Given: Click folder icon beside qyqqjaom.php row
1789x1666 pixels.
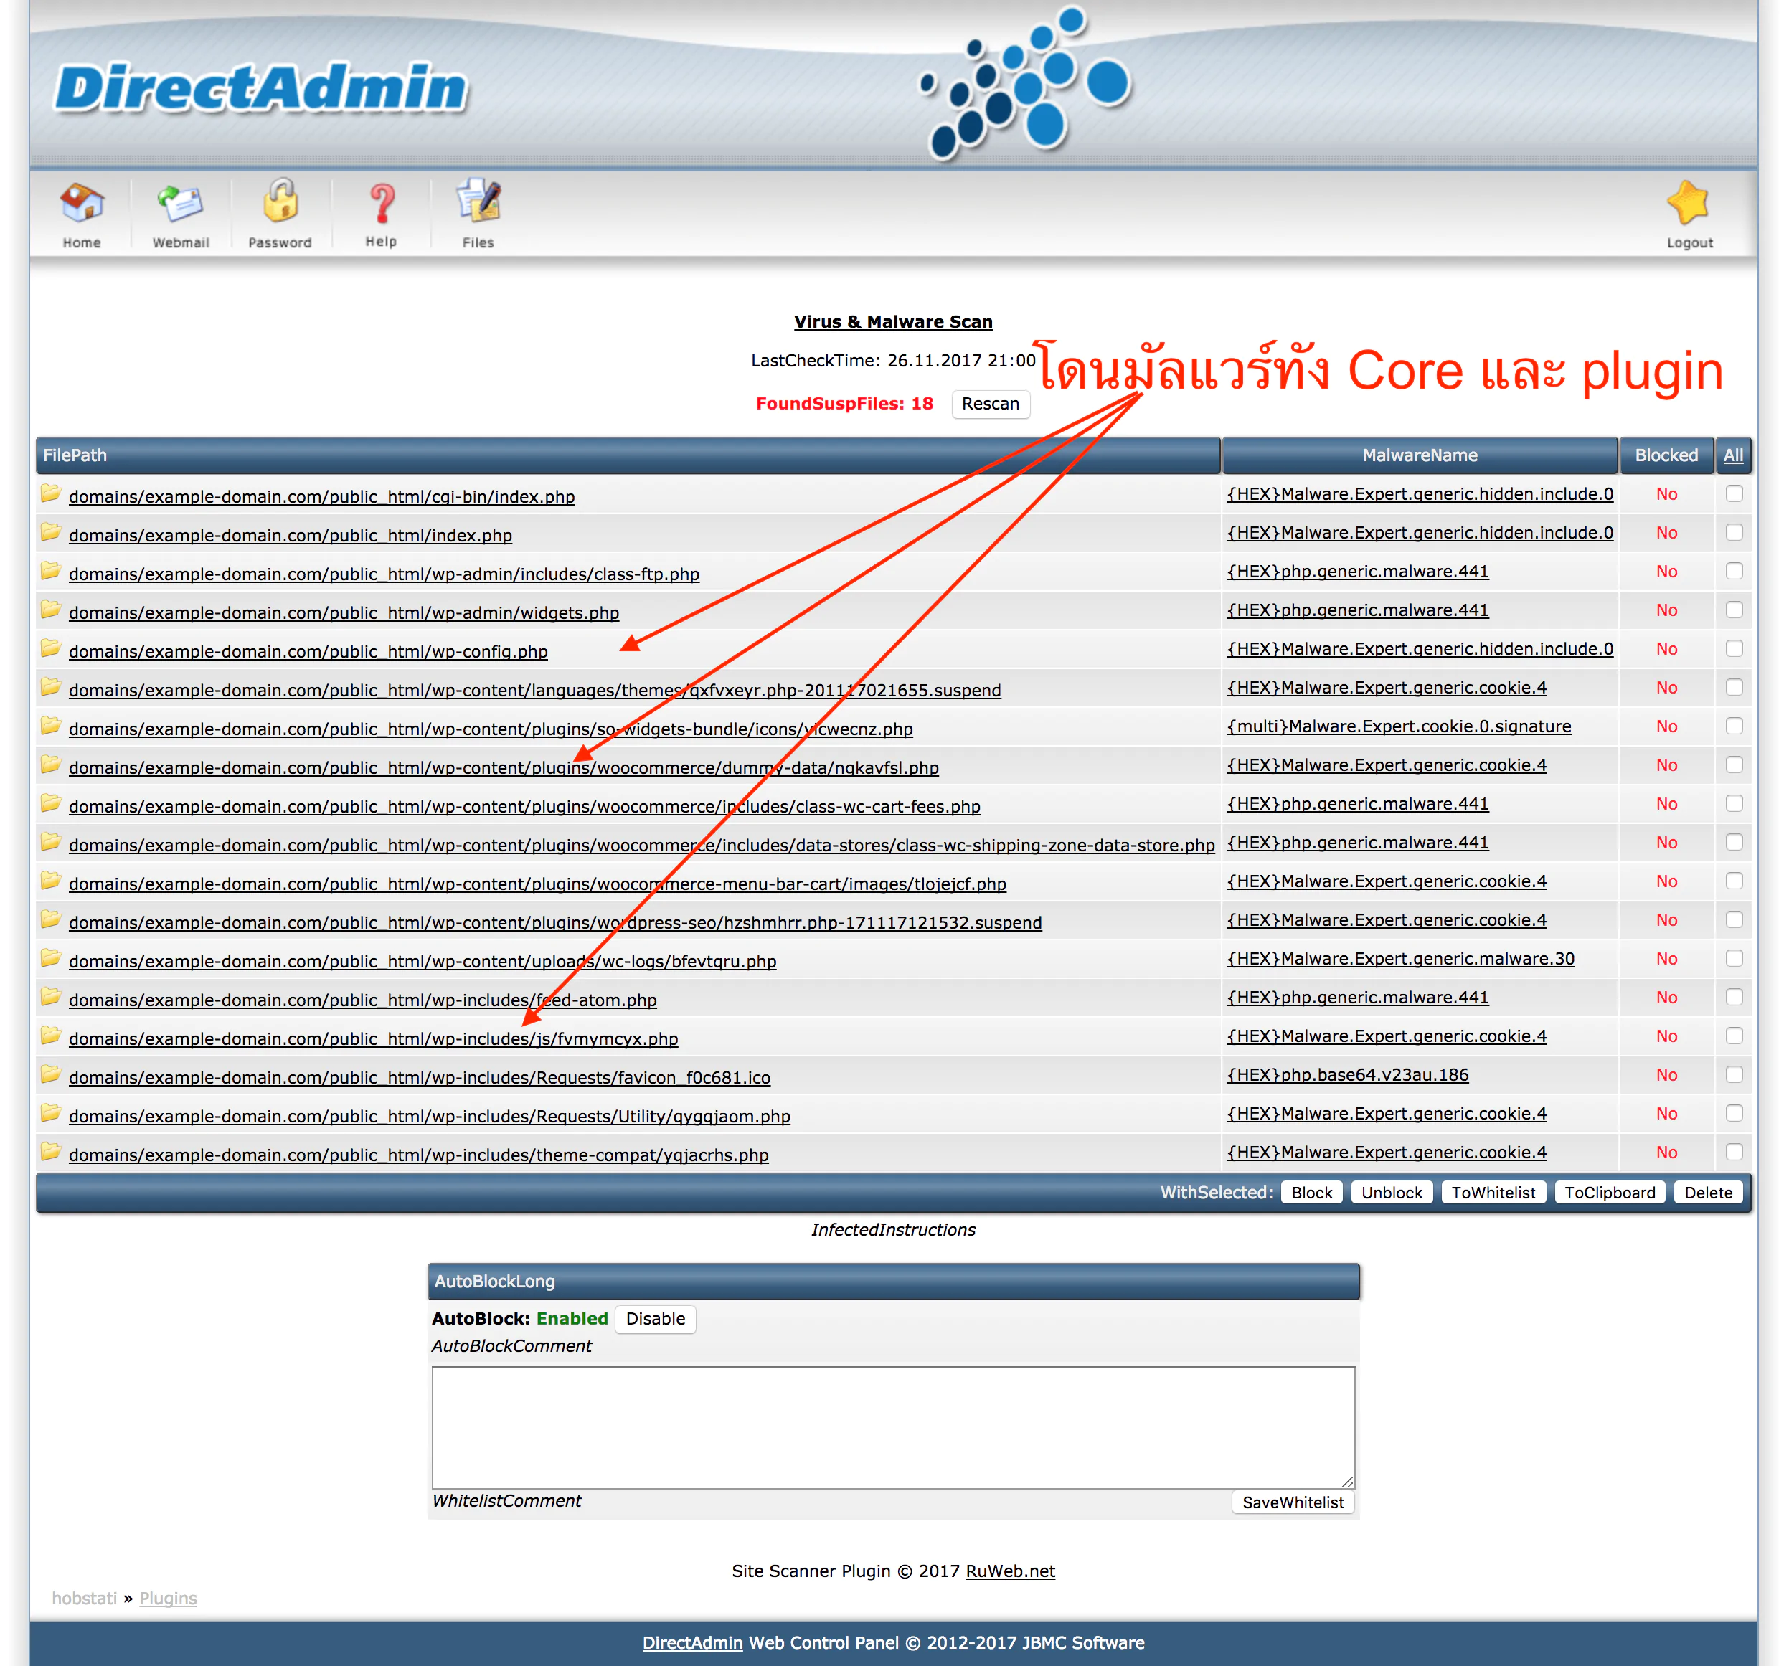Looking at the screenshot, I should (52, 1113).
